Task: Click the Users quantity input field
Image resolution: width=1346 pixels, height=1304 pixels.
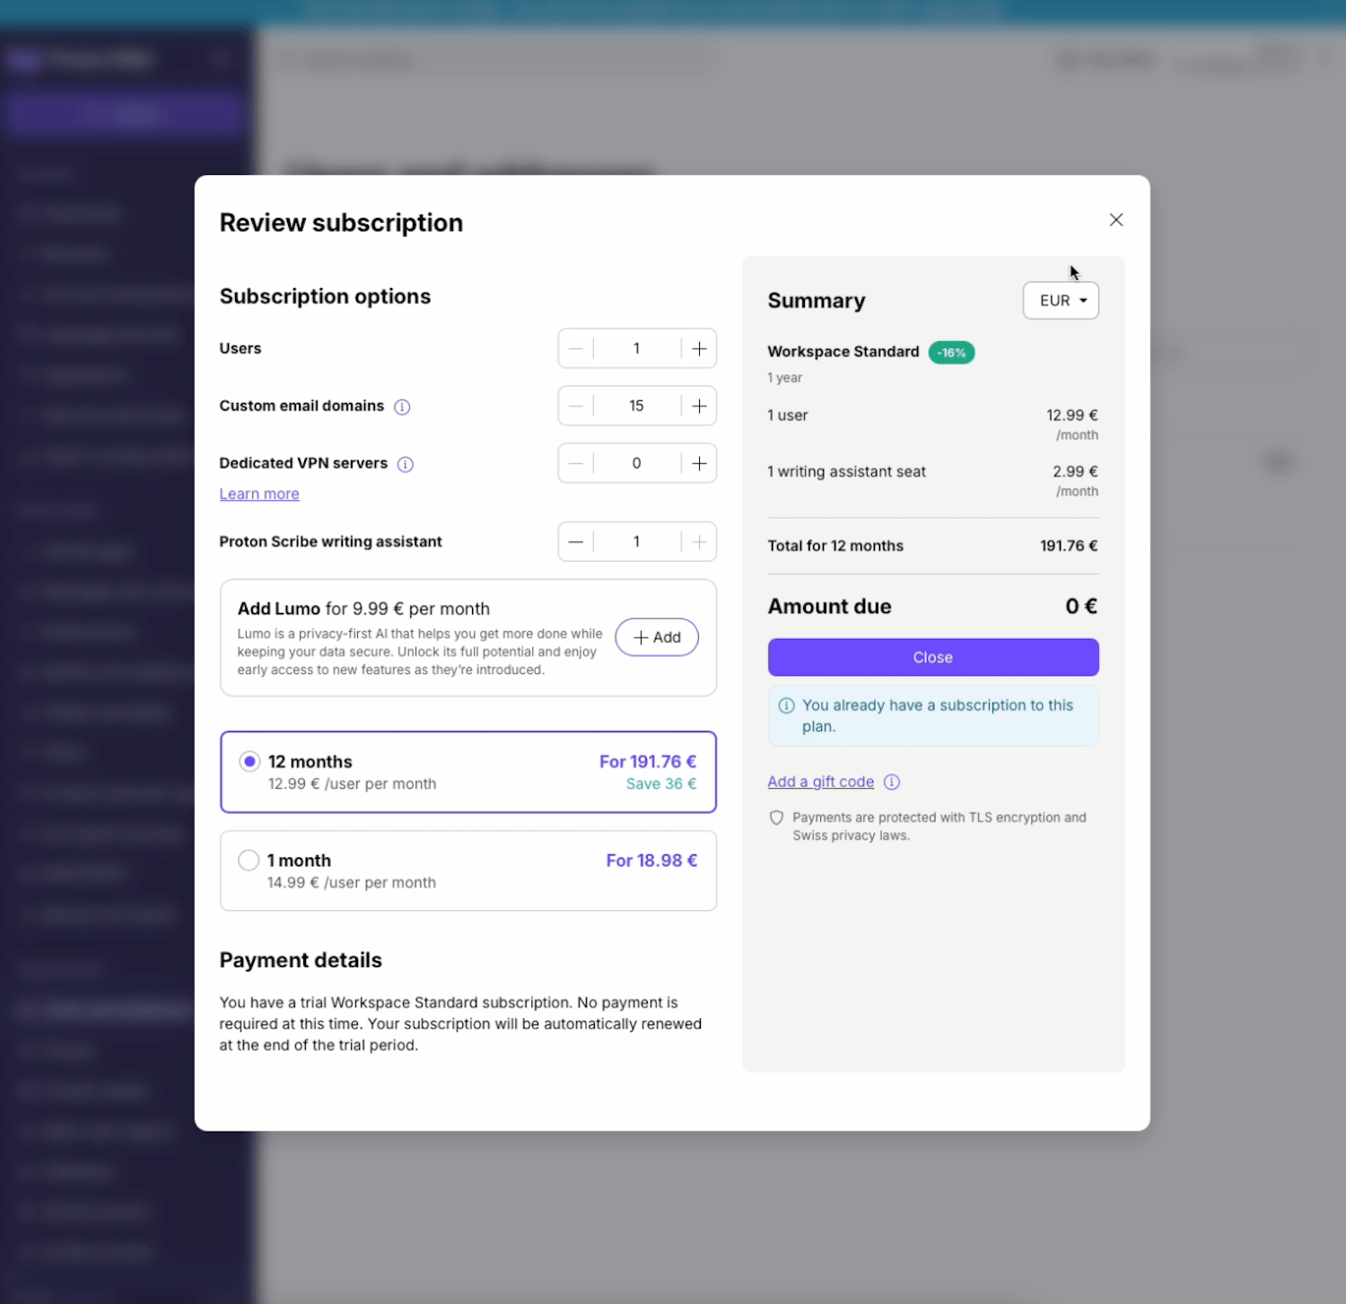Action: tap(636, 348)
